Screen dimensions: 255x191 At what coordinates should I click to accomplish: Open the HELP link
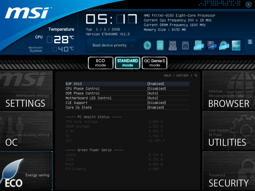167,76
